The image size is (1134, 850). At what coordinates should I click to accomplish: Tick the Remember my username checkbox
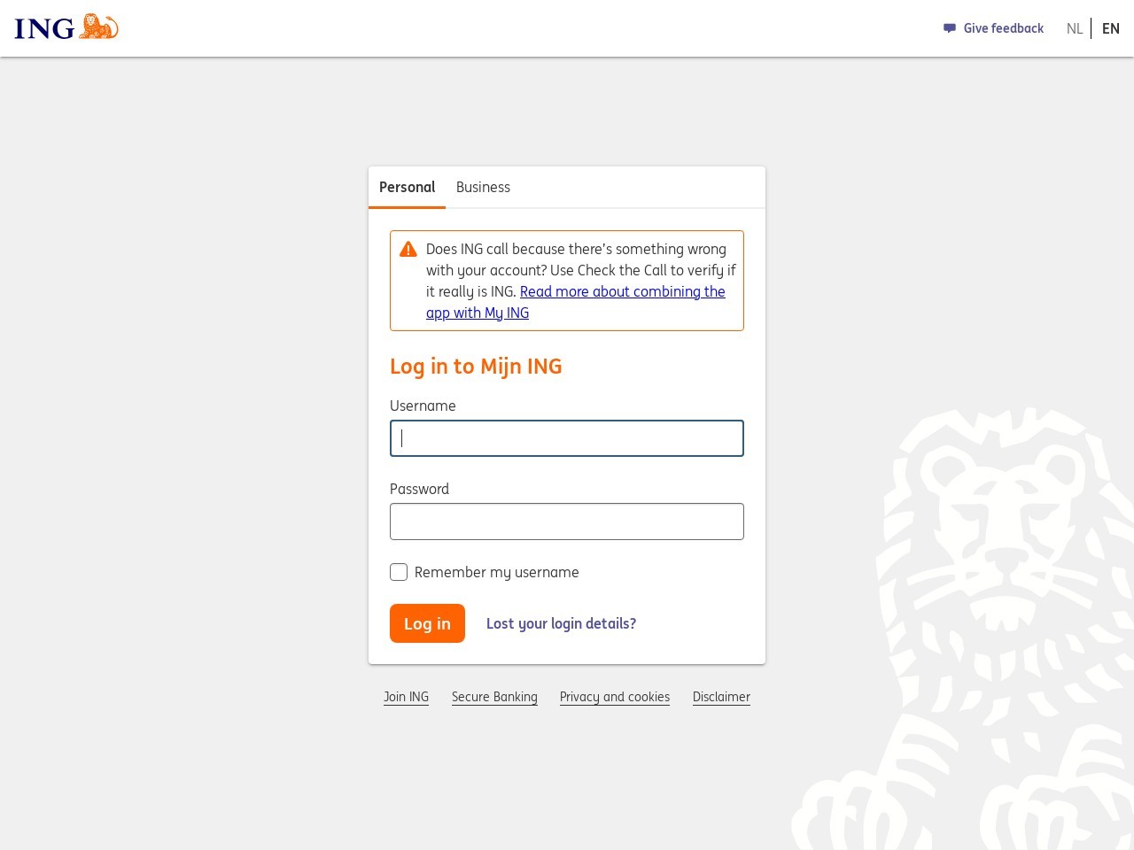399,572
